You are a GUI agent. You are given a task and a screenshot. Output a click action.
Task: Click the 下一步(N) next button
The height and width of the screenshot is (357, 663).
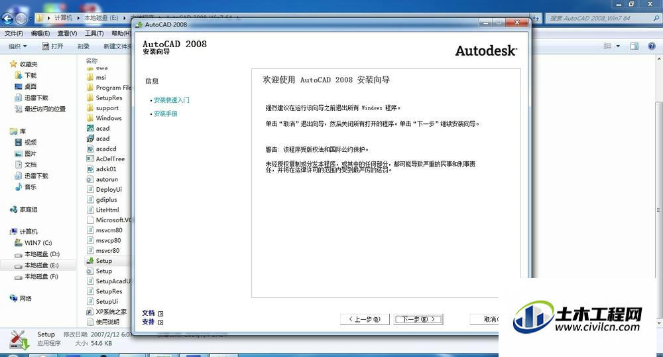click(418, 319)
